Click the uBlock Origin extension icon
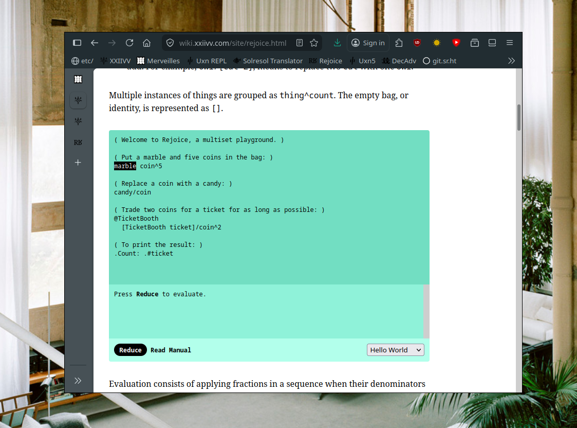 click(417, 43)
